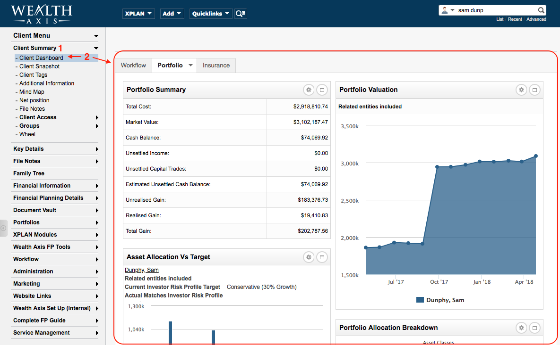Expand the Quicklinks dropdown
The image size is (560, 345).
click(x=211, y=14)
